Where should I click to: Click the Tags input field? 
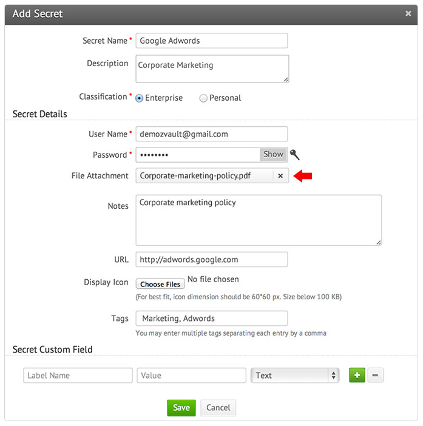coord(211,319)
